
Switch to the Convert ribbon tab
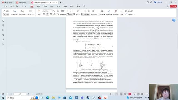click(78, 6)
